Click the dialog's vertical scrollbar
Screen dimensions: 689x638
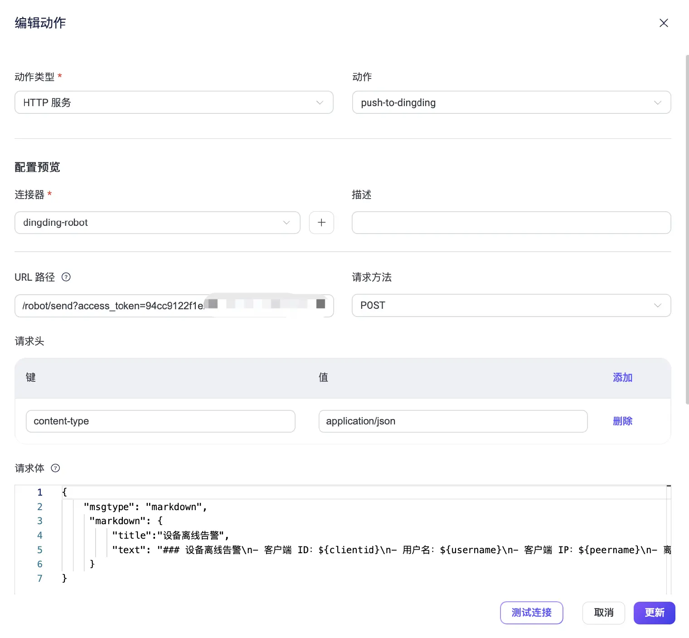687,227
